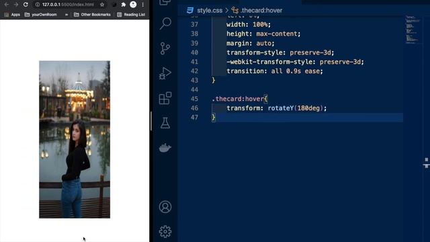Open the Manage gear settings

point(165,231)
